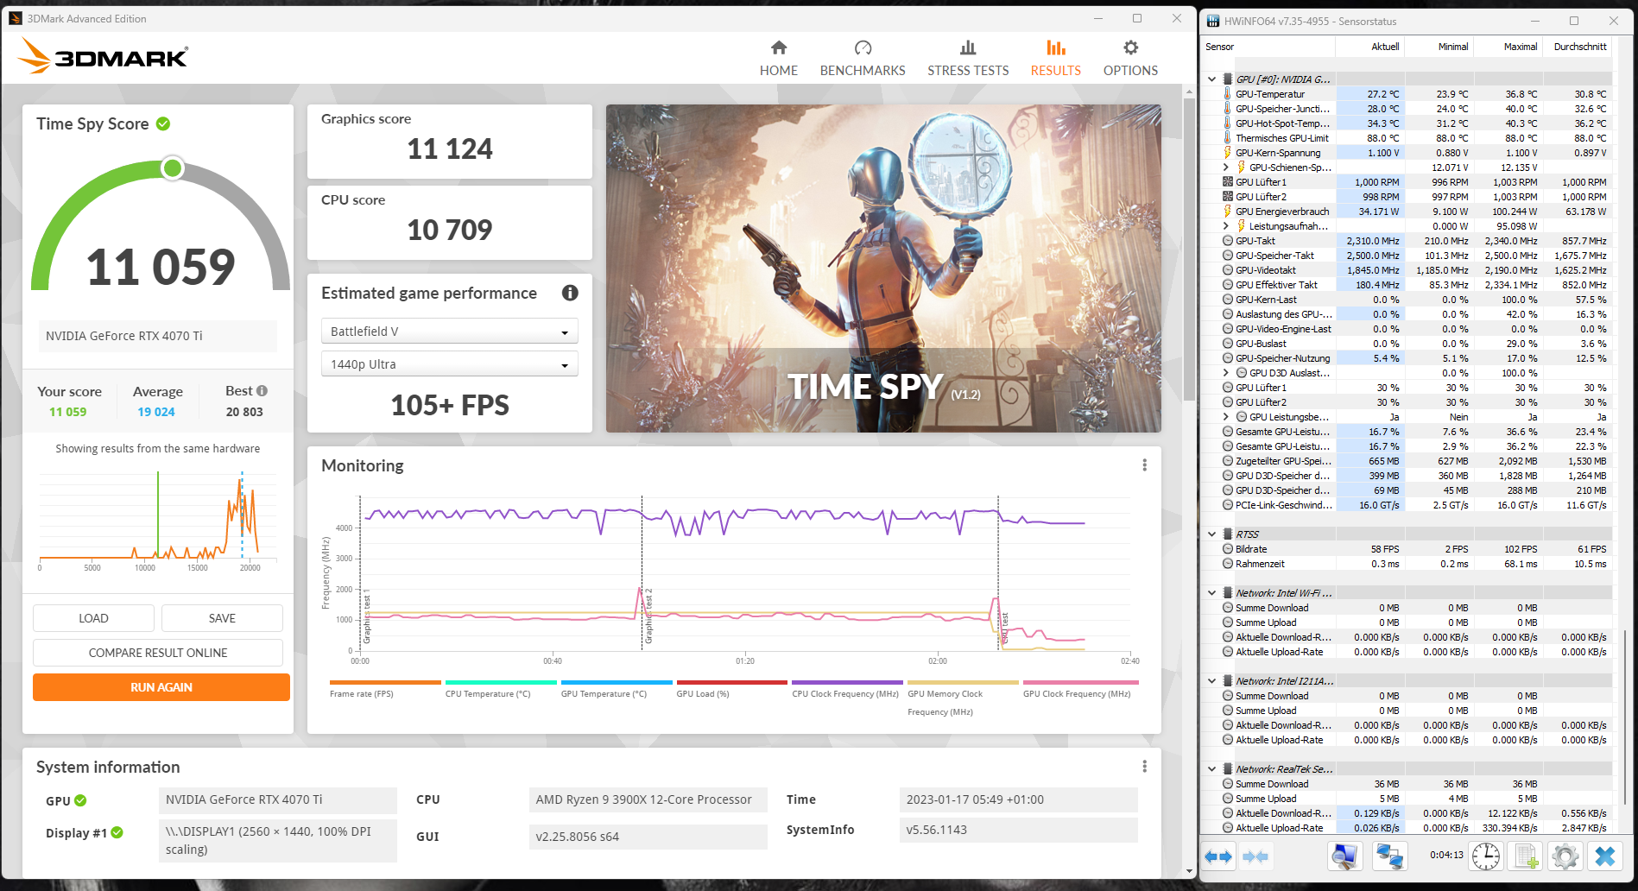Open the Battlefield V game dropdown
Image resolution: width=1638 pixels, height=891 pixels.
click(x=449, y=332)
